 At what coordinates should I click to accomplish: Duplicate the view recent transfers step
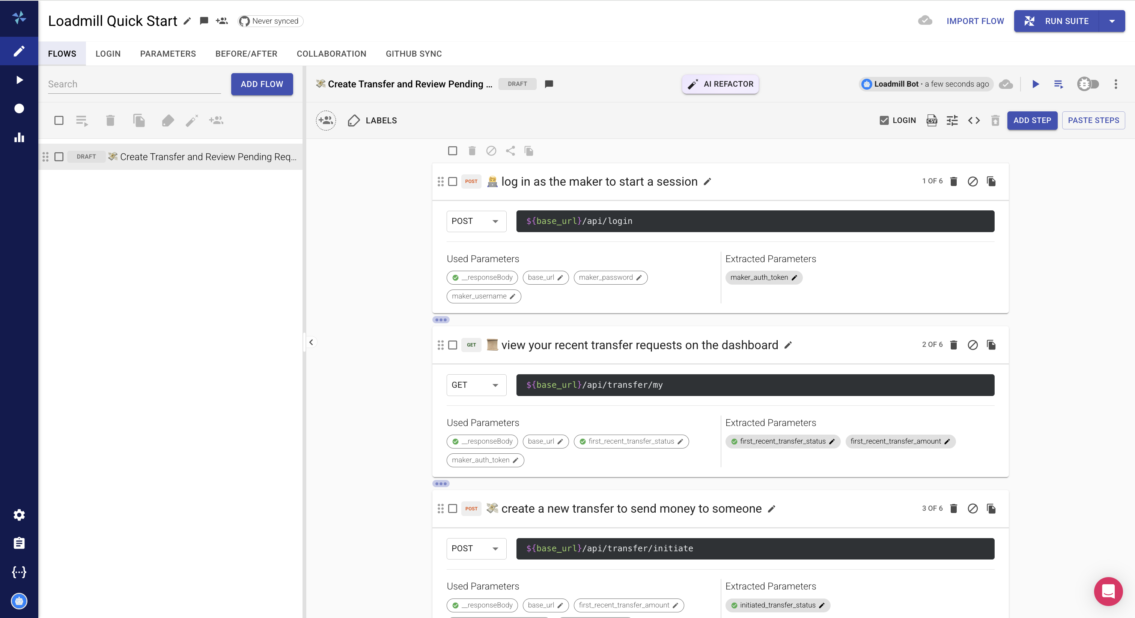click(991, 345)
